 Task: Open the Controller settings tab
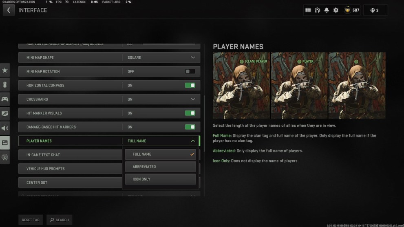point(5,99)
